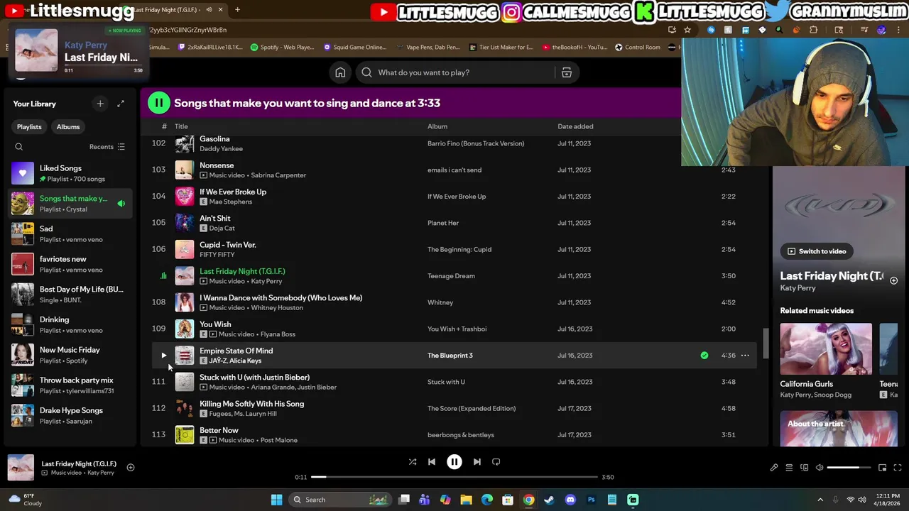Open the Recents sort dropdown
The height and width of the screenshot is (511, 909).
click(x=107, y=147)
